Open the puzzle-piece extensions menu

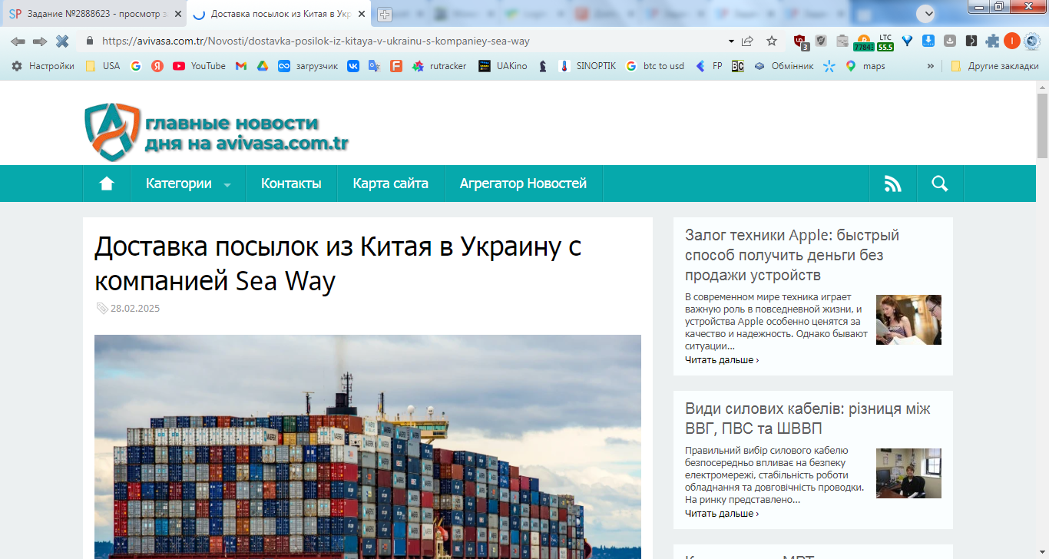click(993, 41)
